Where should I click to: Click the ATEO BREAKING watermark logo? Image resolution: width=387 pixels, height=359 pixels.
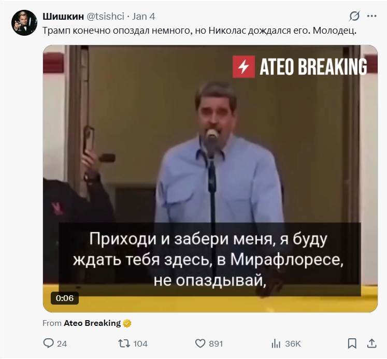point(299,67)
